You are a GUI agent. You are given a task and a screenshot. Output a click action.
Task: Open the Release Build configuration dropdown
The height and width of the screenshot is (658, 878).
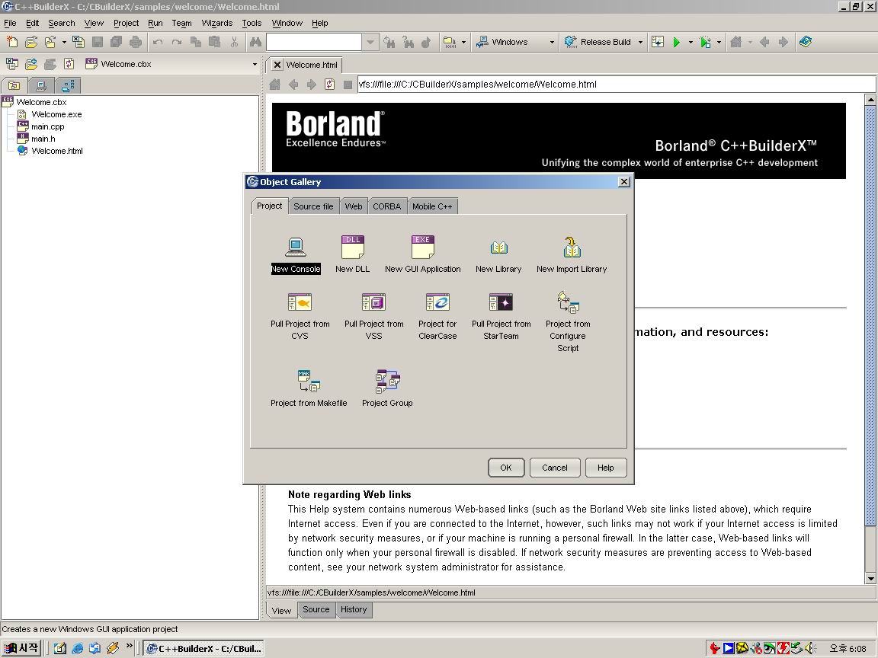(x=640, y=43)
